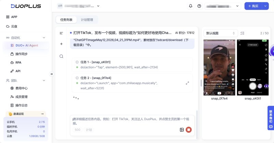Click the 500 step limit chip
Viewport: 274px width, 143px height.
pyautogui.click(x=77, y=130)
